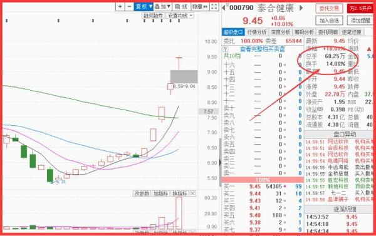376x236 pixels.
Task: Open 查看完整档买卖盘 link
Action: click(263, 49)
